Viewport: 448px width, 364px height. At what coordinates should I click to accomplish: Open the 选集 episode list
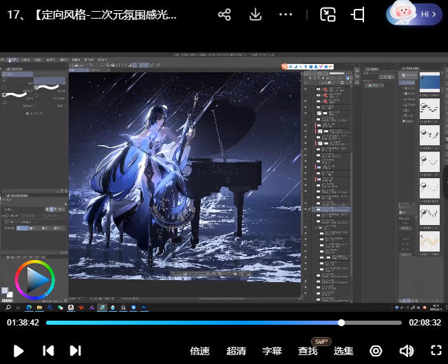343,351
